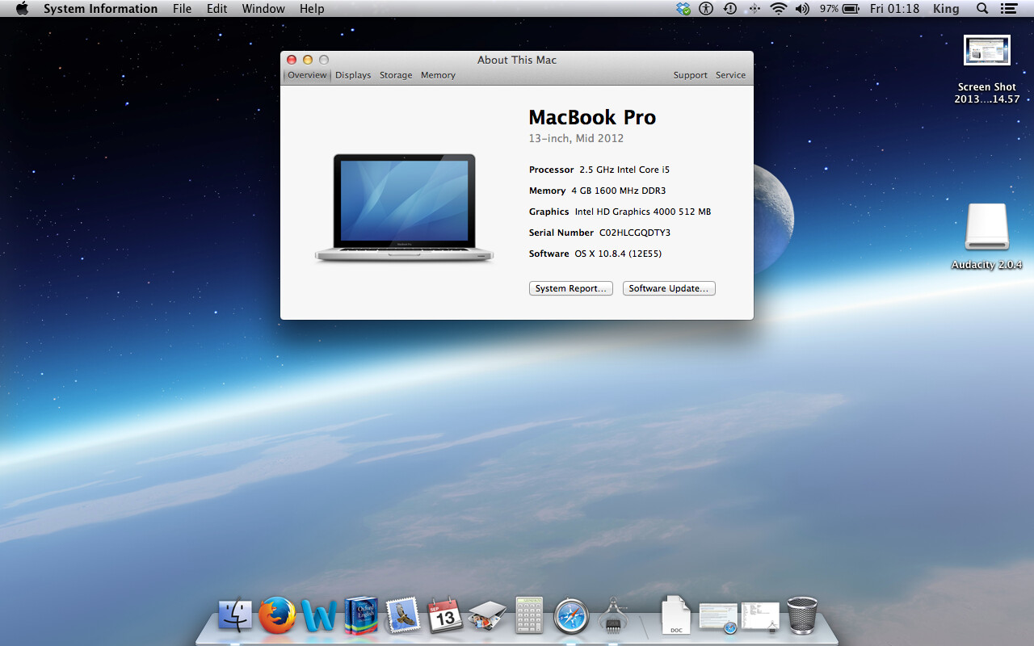Open the Trash in Dock
The height and width of the screenshot is (646, 1034).
[802, 616]
